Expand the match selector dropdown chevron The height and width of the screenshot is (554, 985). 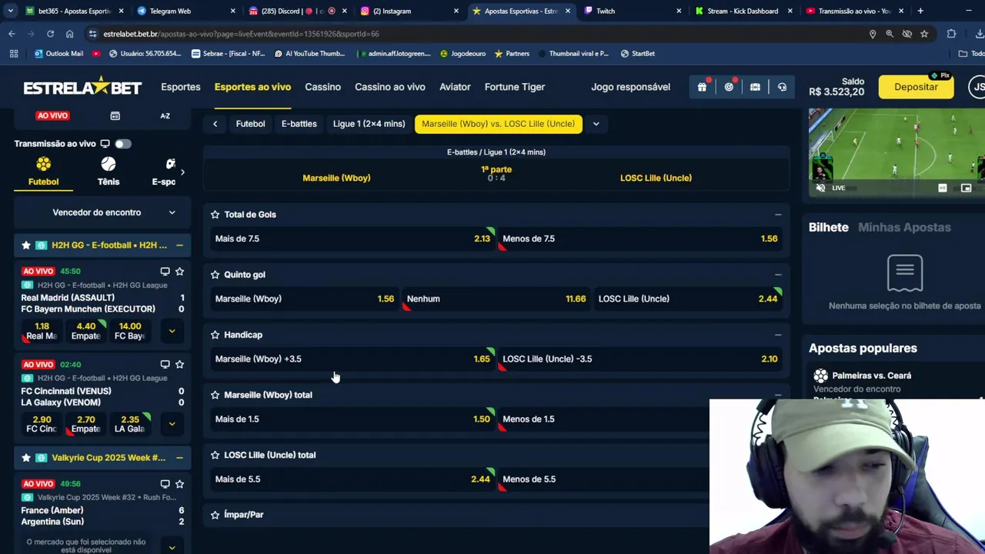click(596, 124)
